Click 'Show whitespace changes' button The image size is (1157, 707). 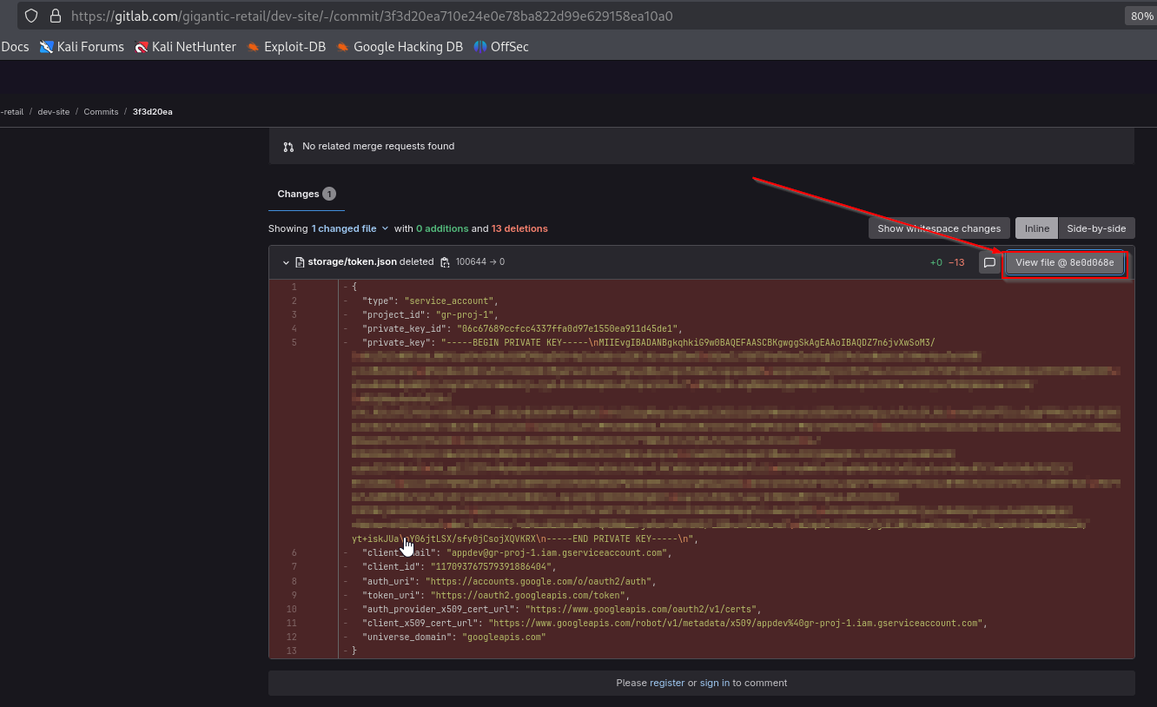(939, 228)
